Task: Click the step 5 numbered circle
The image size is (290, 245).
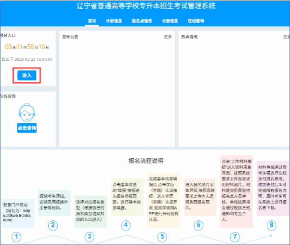Action: (162, 237)
